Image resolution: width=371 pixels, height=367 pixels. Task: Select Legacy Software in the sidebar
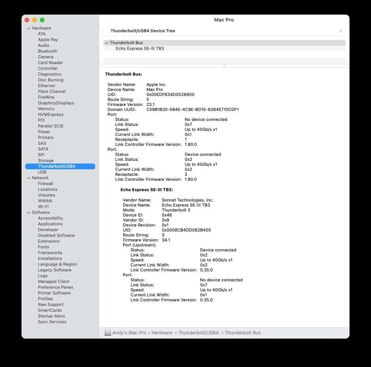pos(54,270)
